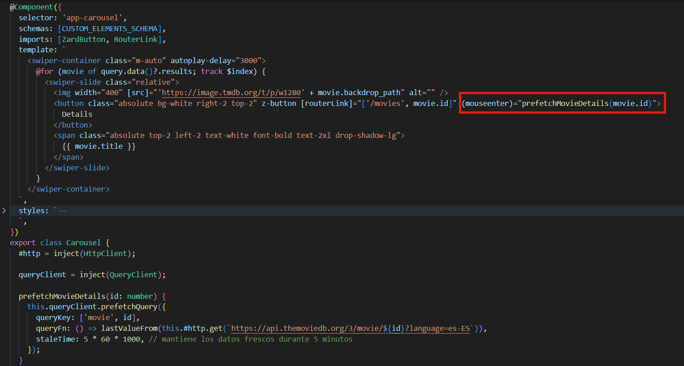This screenshot has width=684, height=366.
Task: Click the 'Details' button label text
Action: pyautogui.click(x=77, y=114)
